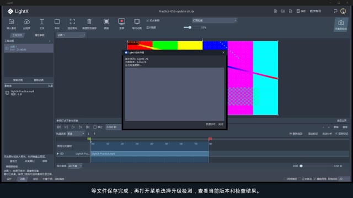The image size is (353, 198).
Task: Toggle the auxiliary grid checkbox in status bar
Action: pos(314,179)
